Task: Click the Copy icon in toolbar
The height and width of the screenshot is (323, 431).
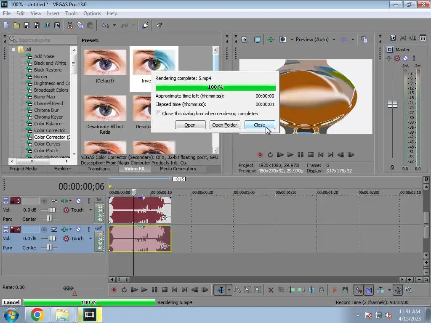Action: [80, 25]
